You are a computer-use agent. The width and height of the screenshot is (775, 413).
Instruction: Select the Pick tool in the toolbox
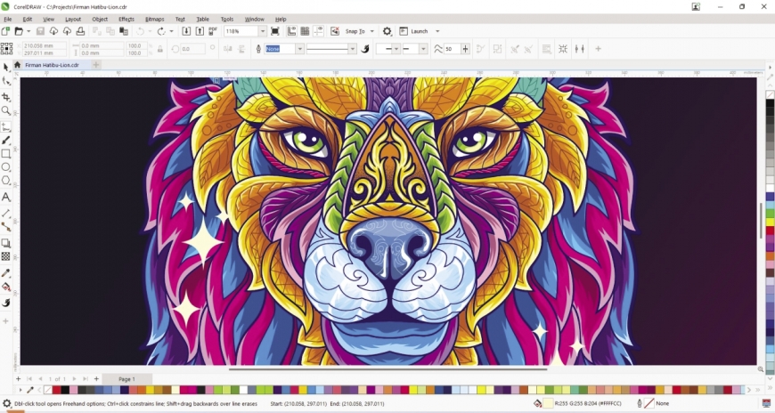click(x=6, y=67)
